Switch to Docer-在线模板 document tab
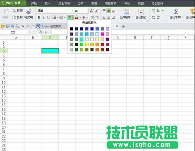 coord(51,26)
